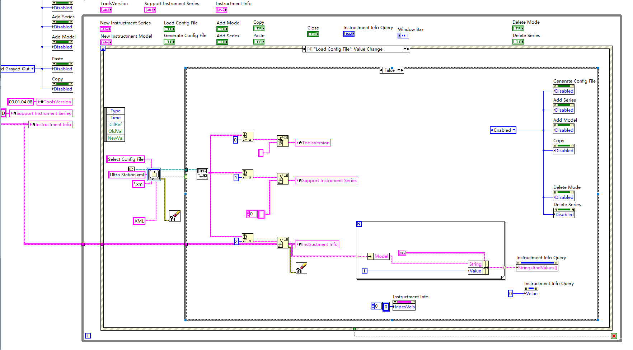633x350 pixels.
Task: Click the Add Model boolean terminal
Action: tap(222, 29)
